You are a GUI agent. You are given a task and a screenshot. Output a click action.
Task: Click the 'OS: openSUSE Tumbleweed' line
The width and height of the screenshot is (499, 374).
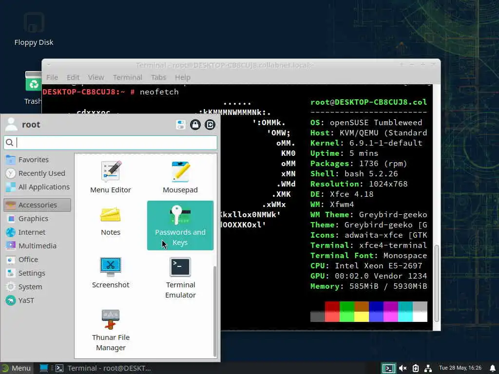[x=366, y=122]
